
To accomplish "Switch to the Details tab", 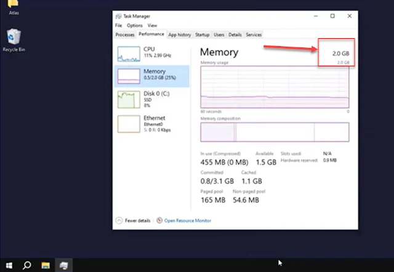I will (x=235, y=34).
